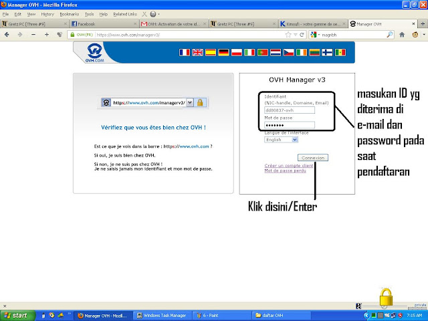
Task: Close the Facebook tab
Action: (x=135, y=24)
